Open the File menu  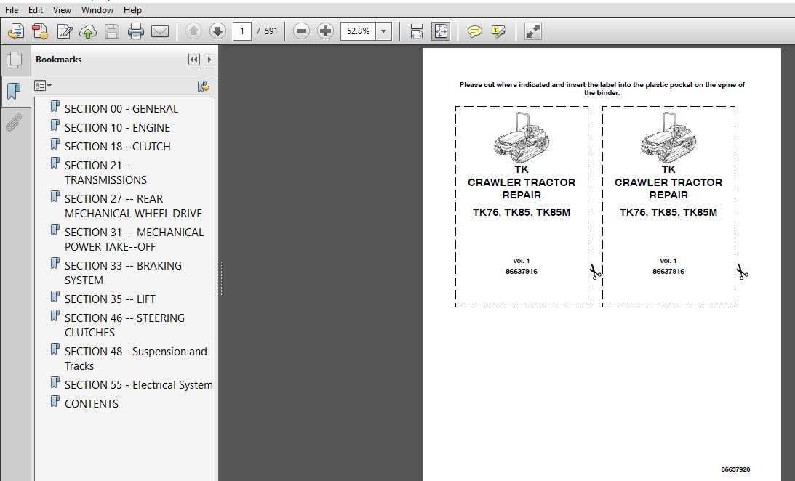coord(12,10)
